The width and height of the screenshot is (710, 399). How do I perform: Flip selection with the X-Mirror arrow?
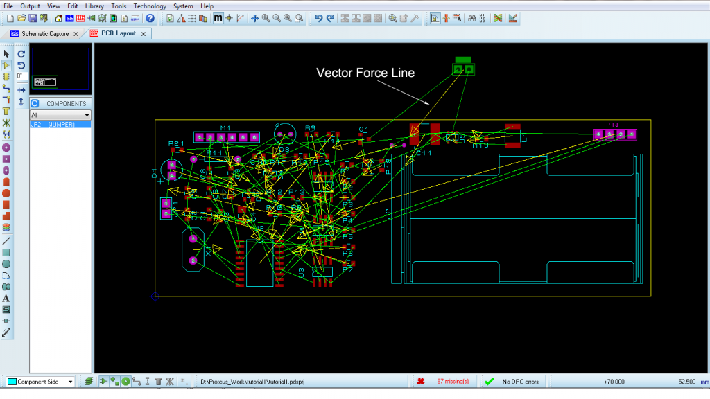[x=21, y=90]
